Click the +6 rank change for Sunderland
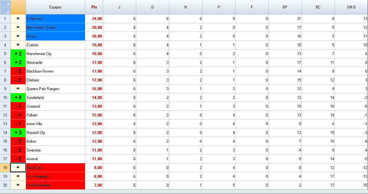 [18, 97]
